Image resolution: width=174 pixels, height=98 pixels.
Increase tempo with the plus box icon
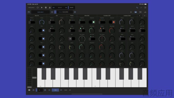click(75, 12)
